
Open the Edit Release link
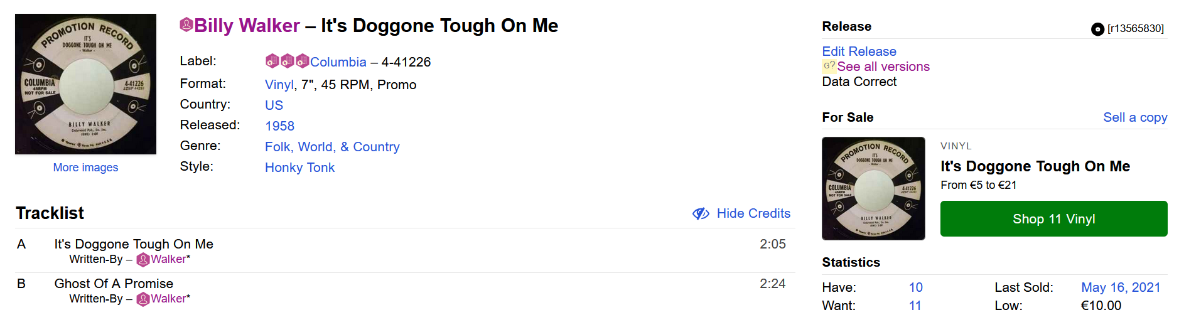(859, 51)
